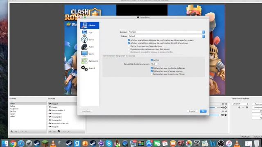
Task: Move source up with the arrow
Action: [x=64, y=131]
